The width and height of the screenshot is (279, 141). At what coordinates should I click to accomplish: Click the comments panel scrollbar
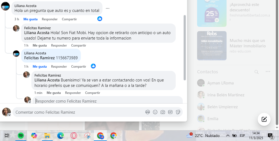click(185, 48)
